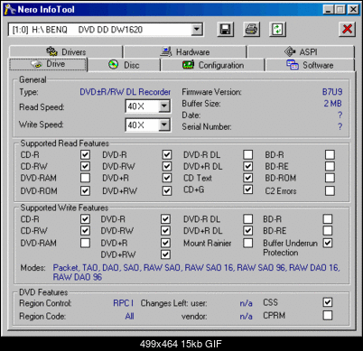Click the 2 MB buffer size value
The height and width of the screenshot is (351, 363).
tap(332, 104)
